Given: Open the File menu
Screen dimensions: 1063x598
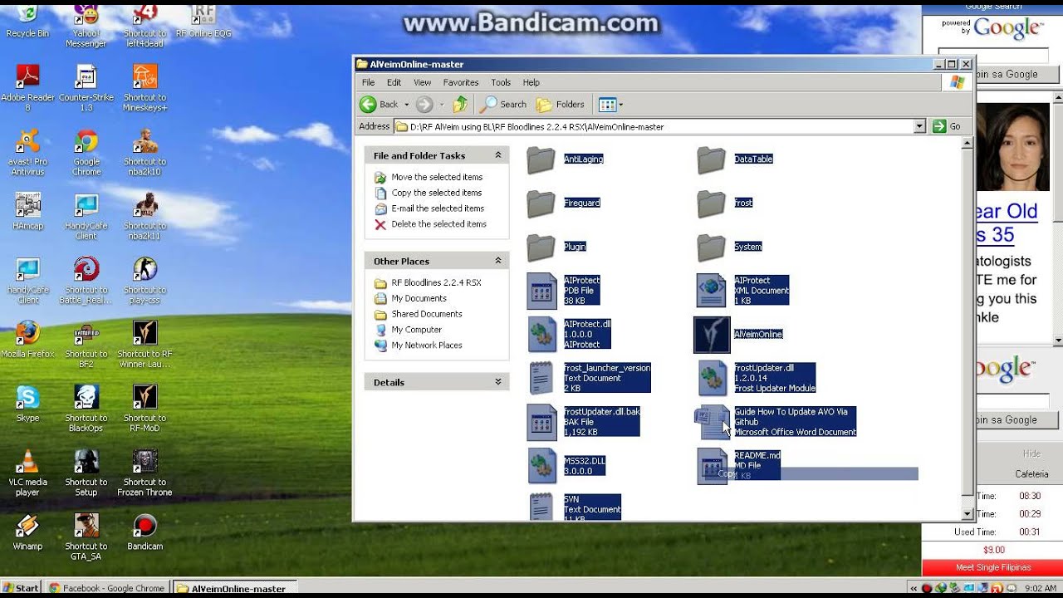Looking at the screenshot, I should pos(368,83).
